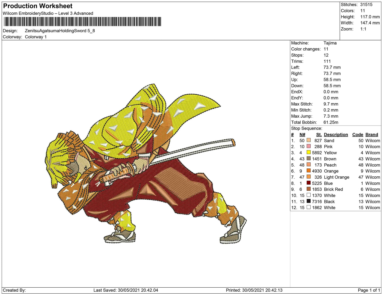The width and height of the screenshot is (383, 294).
Task: Select the Brown thread color swatch
Action: [x=309, y=159]
